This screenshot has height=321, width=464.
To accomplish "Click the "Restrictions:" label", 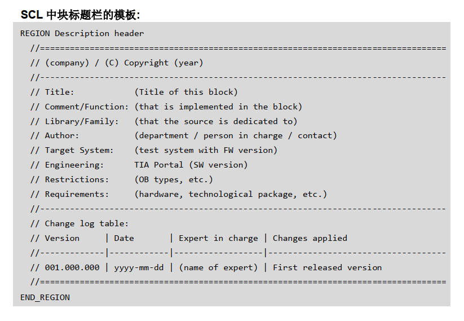I will coord(77,179).
